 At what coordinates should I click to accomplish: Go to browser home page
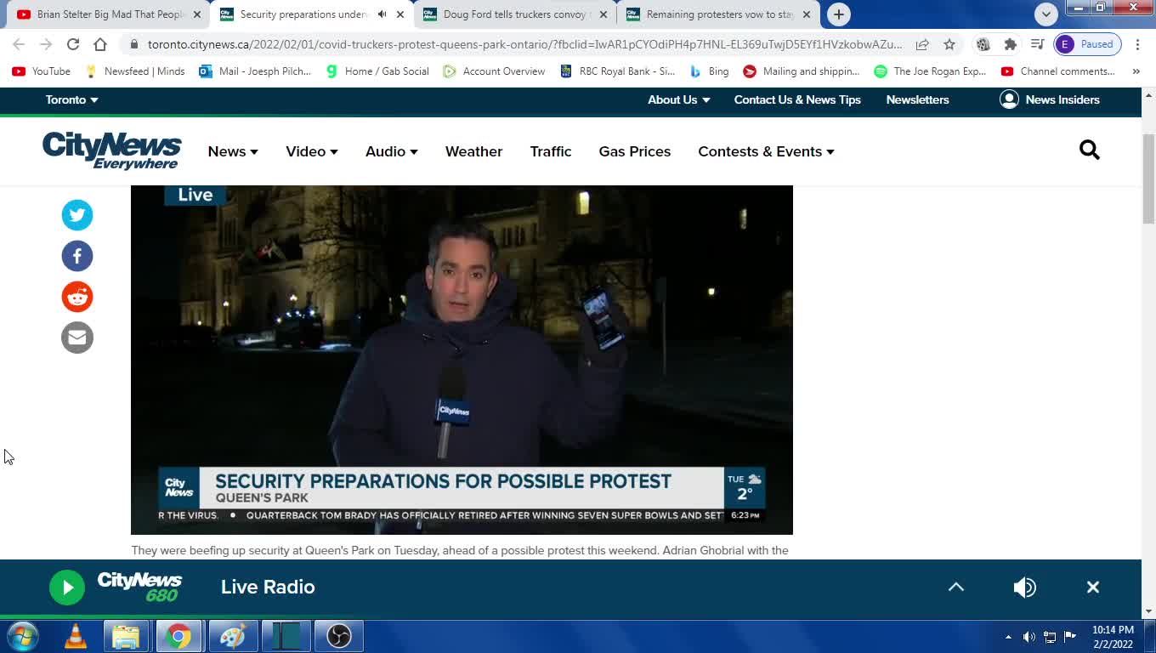pos(100,44)
